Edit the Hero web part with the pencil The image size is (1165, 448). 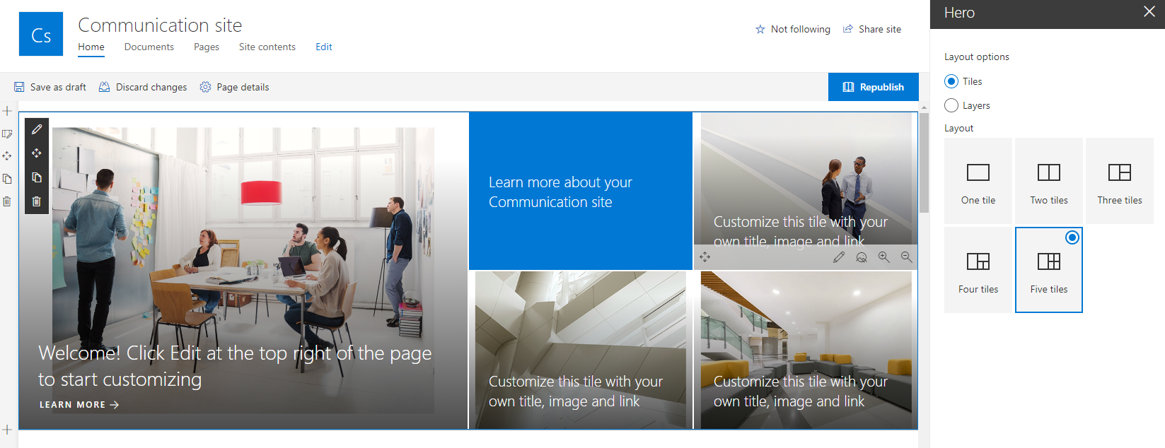(x=37, y=129)
